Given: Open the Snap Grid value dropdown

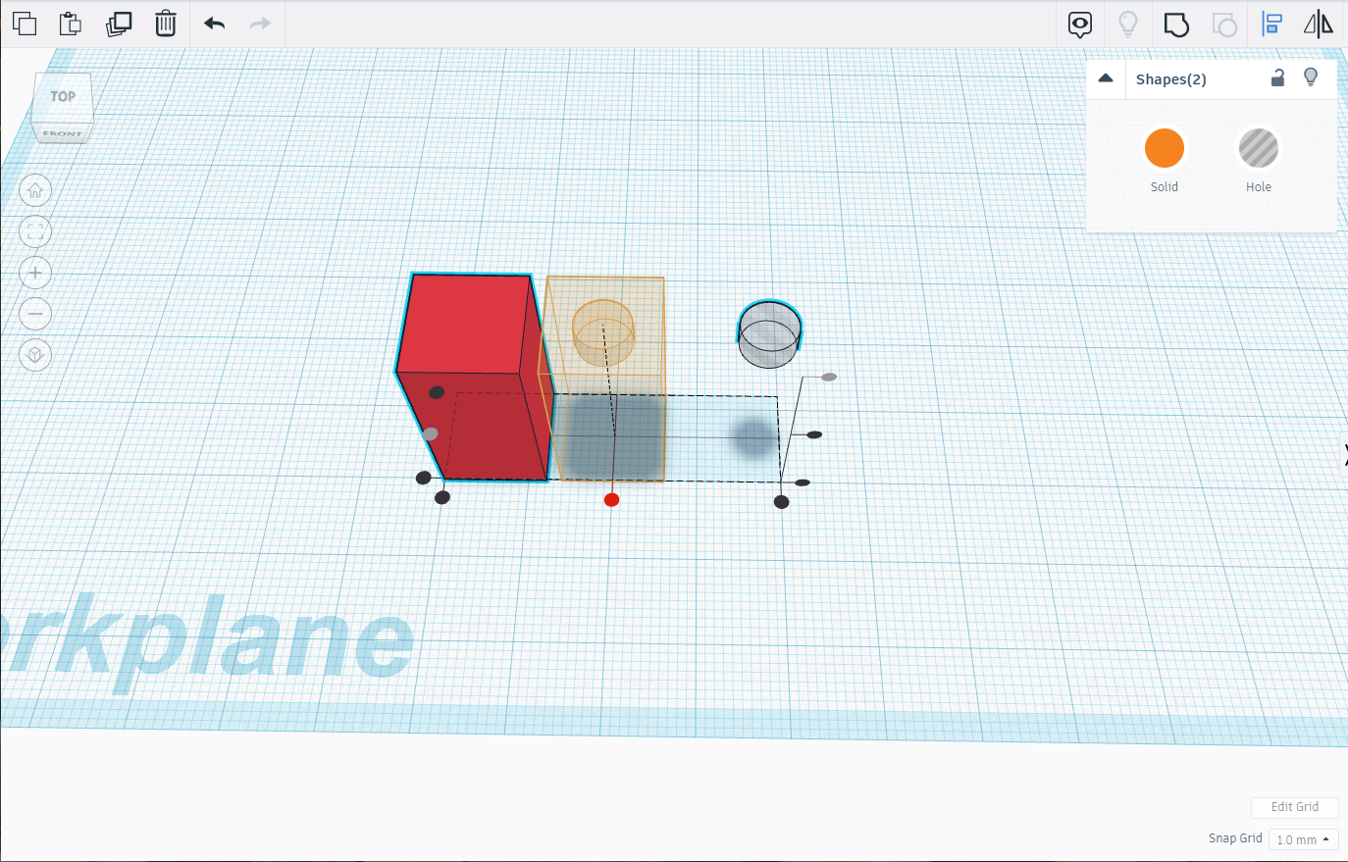Looking at the screenshot, I should click(x=1303, y=839).
